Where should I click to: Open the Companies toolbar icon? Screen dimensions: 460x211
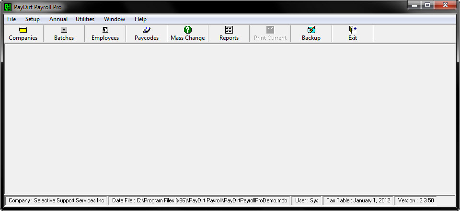23,30
